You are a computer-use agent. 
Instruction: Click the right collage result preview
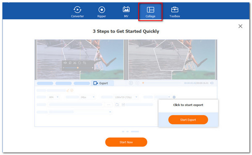[x=172, y=59]
